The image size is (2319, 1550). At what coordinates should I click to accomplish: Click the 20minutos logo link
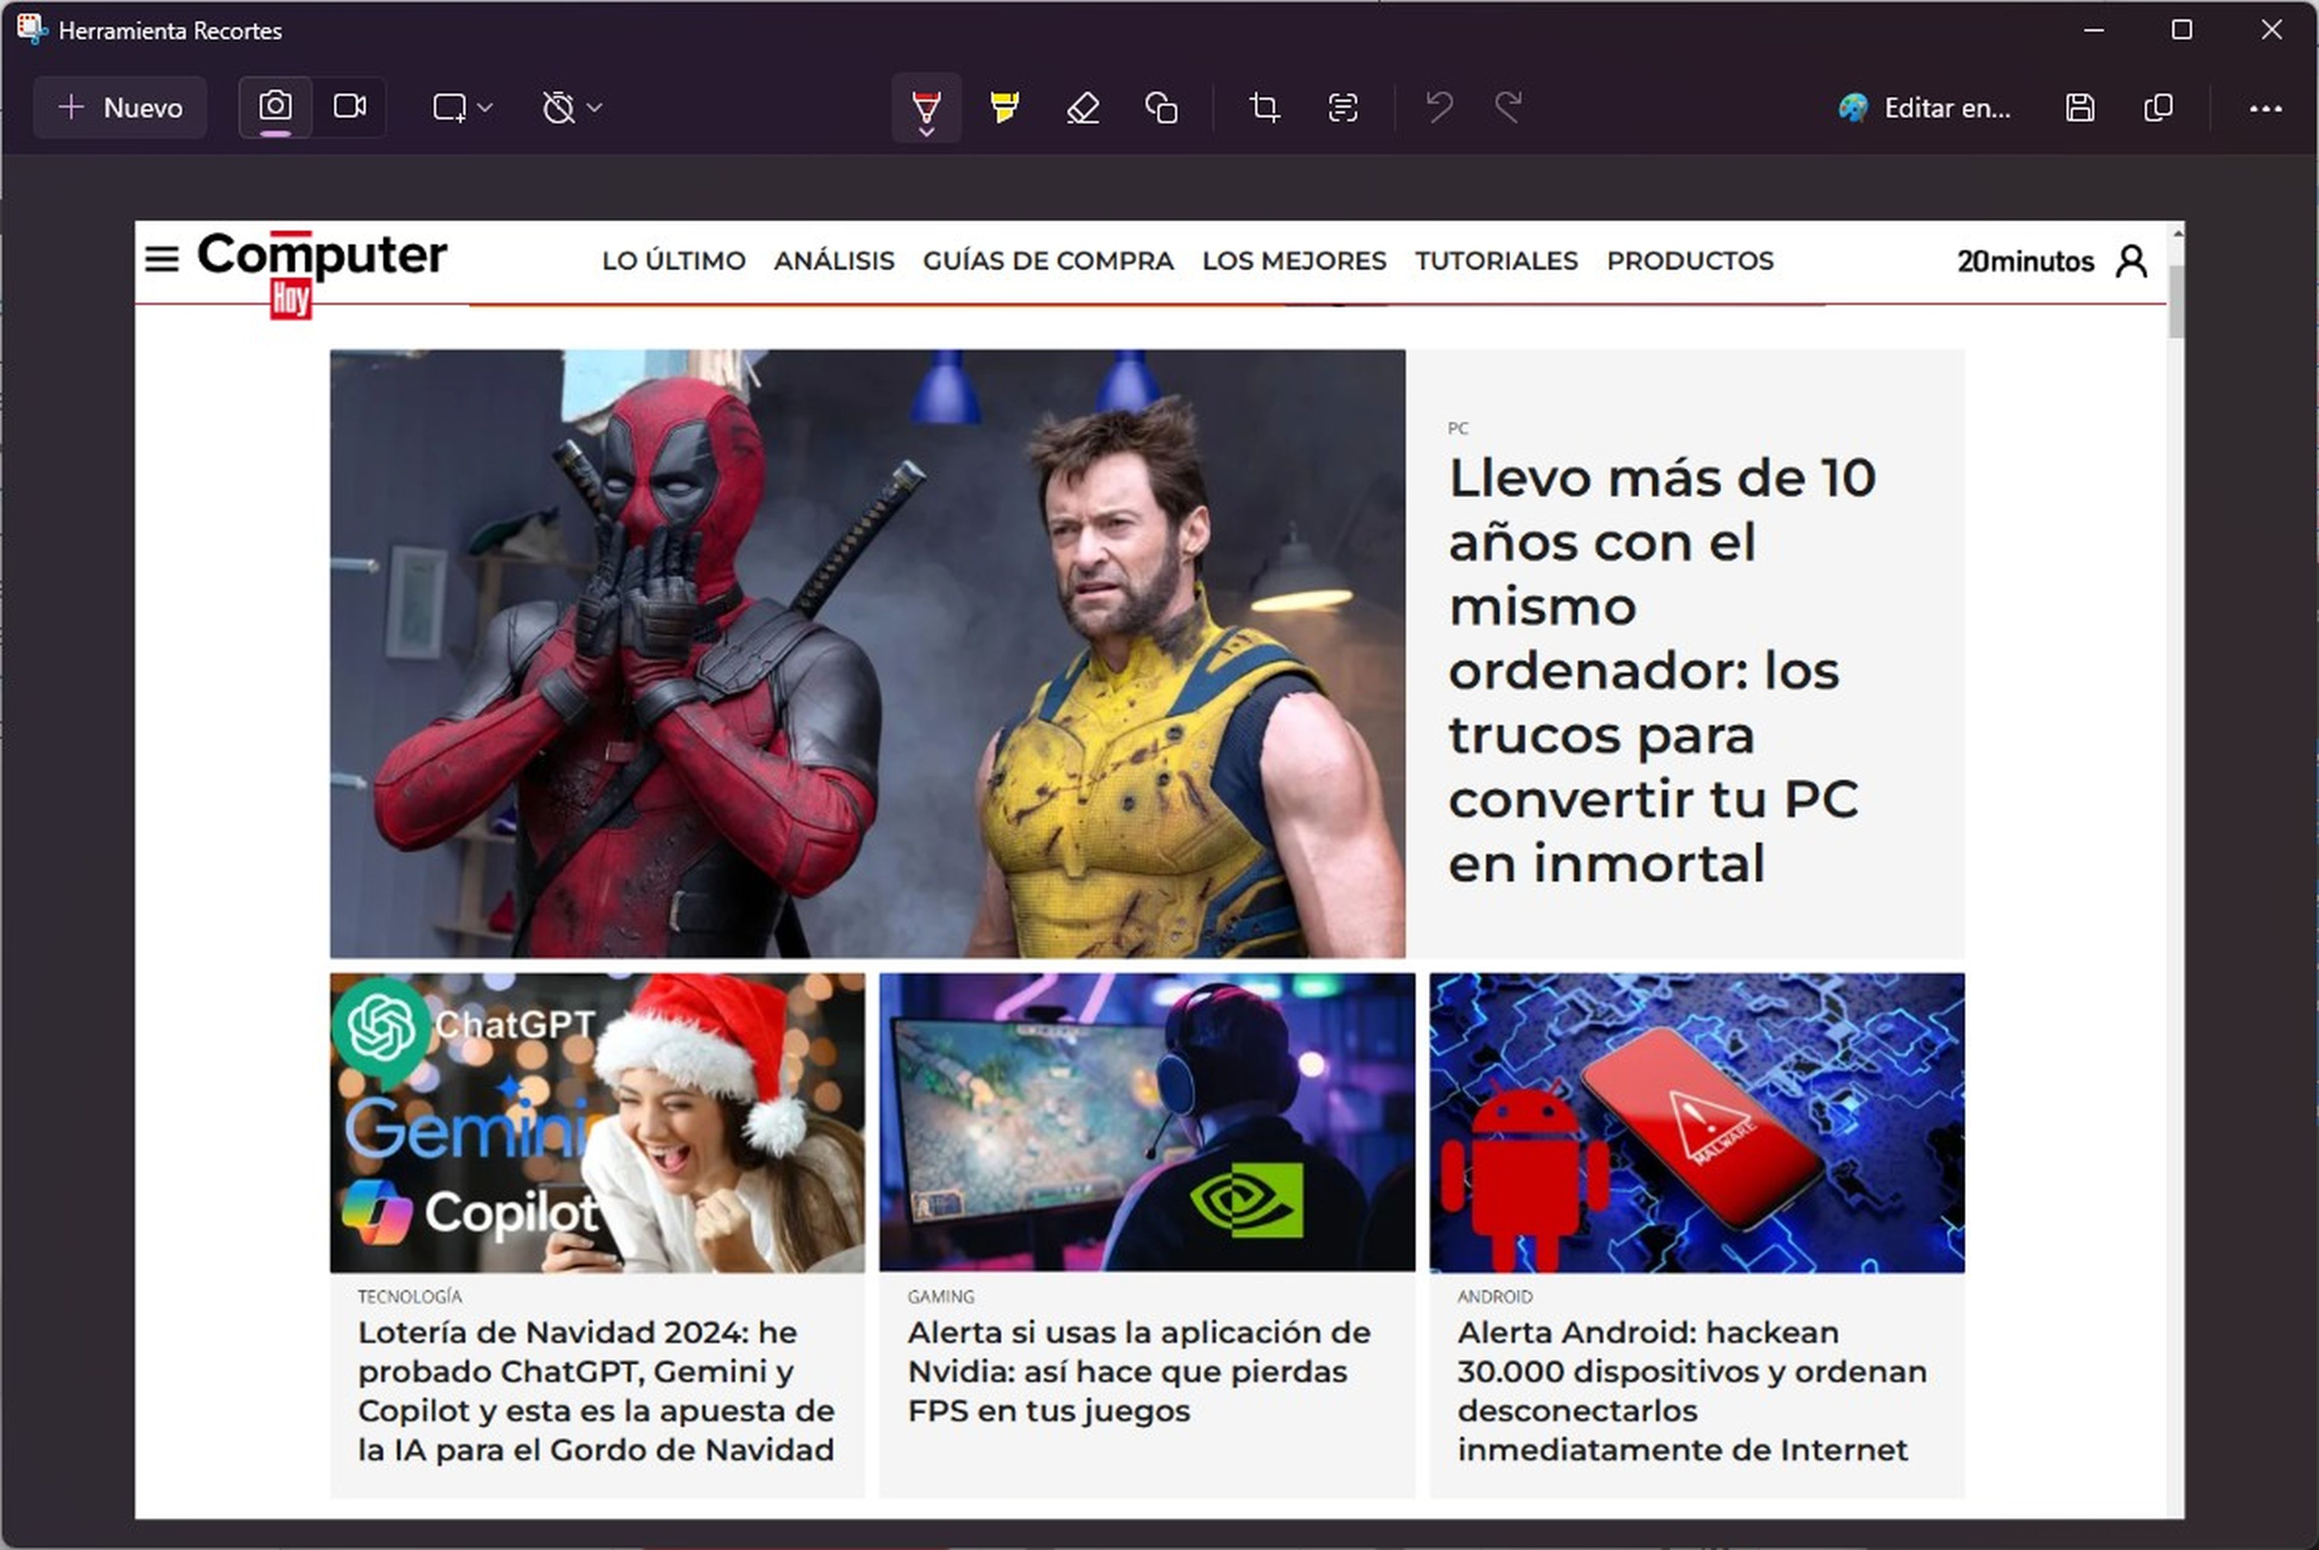tap(2026, 261)
